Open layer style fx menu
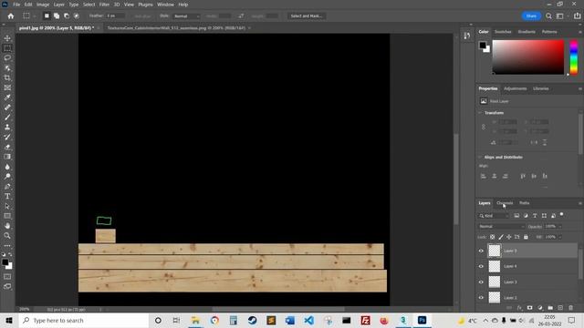Viewport: 584px width, 328px height. coord(519,308)
